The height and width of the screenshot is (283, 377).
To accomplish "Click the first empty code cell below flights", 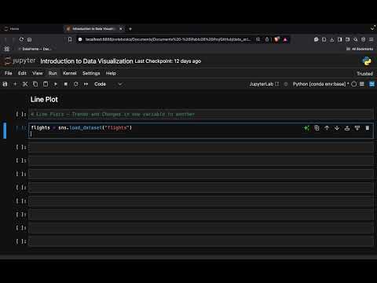I will [x=201, y=147].
